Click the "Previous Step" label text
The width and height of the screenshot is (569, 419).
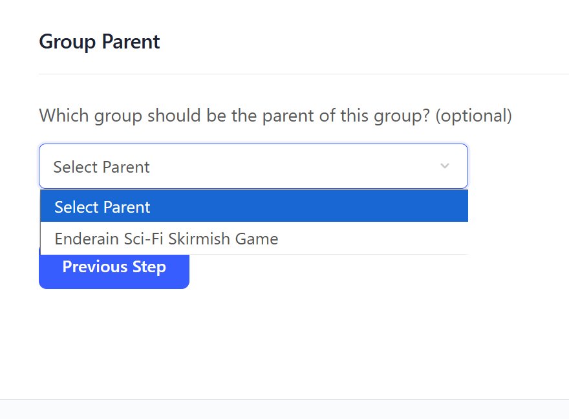(x=114, y=267)
